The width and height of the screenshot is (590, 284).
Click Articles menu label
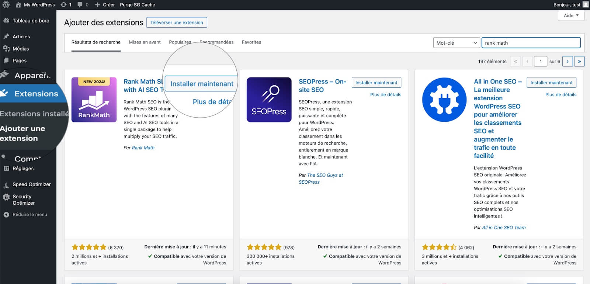point(21,37)
